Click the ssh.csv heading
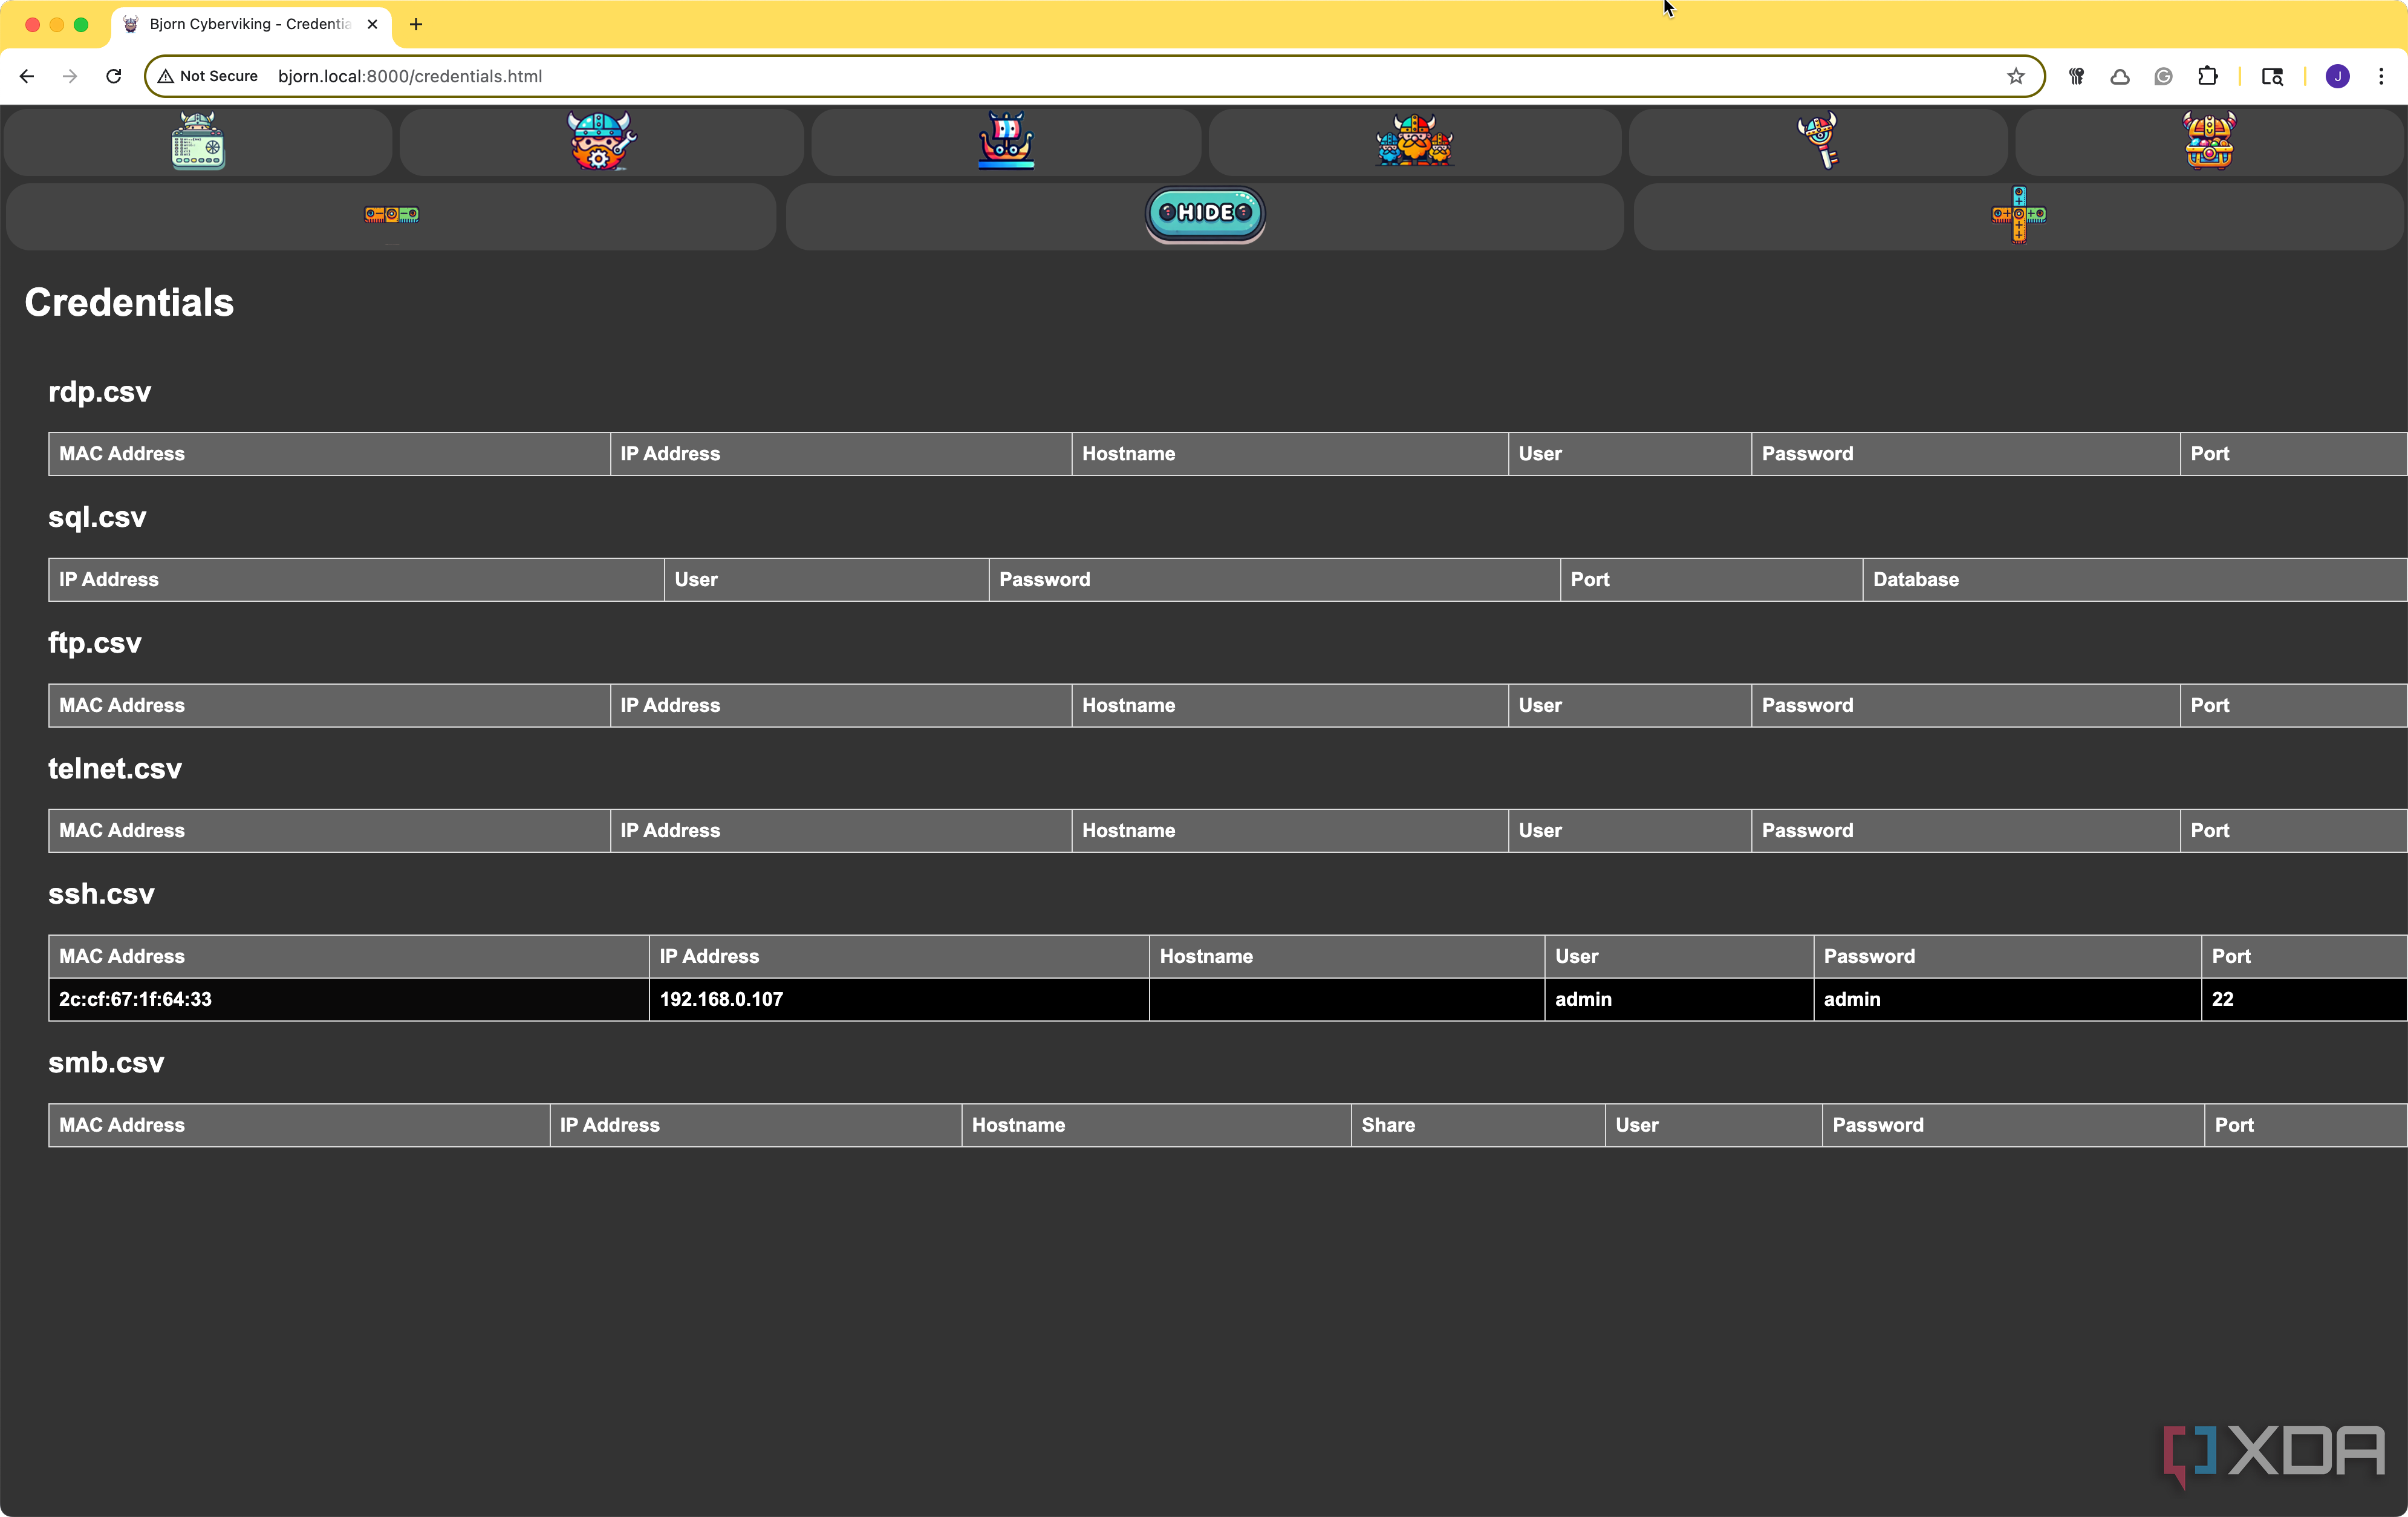Image resolution: width=2408 pixels, height=1517 pixels. coord(101,894)
